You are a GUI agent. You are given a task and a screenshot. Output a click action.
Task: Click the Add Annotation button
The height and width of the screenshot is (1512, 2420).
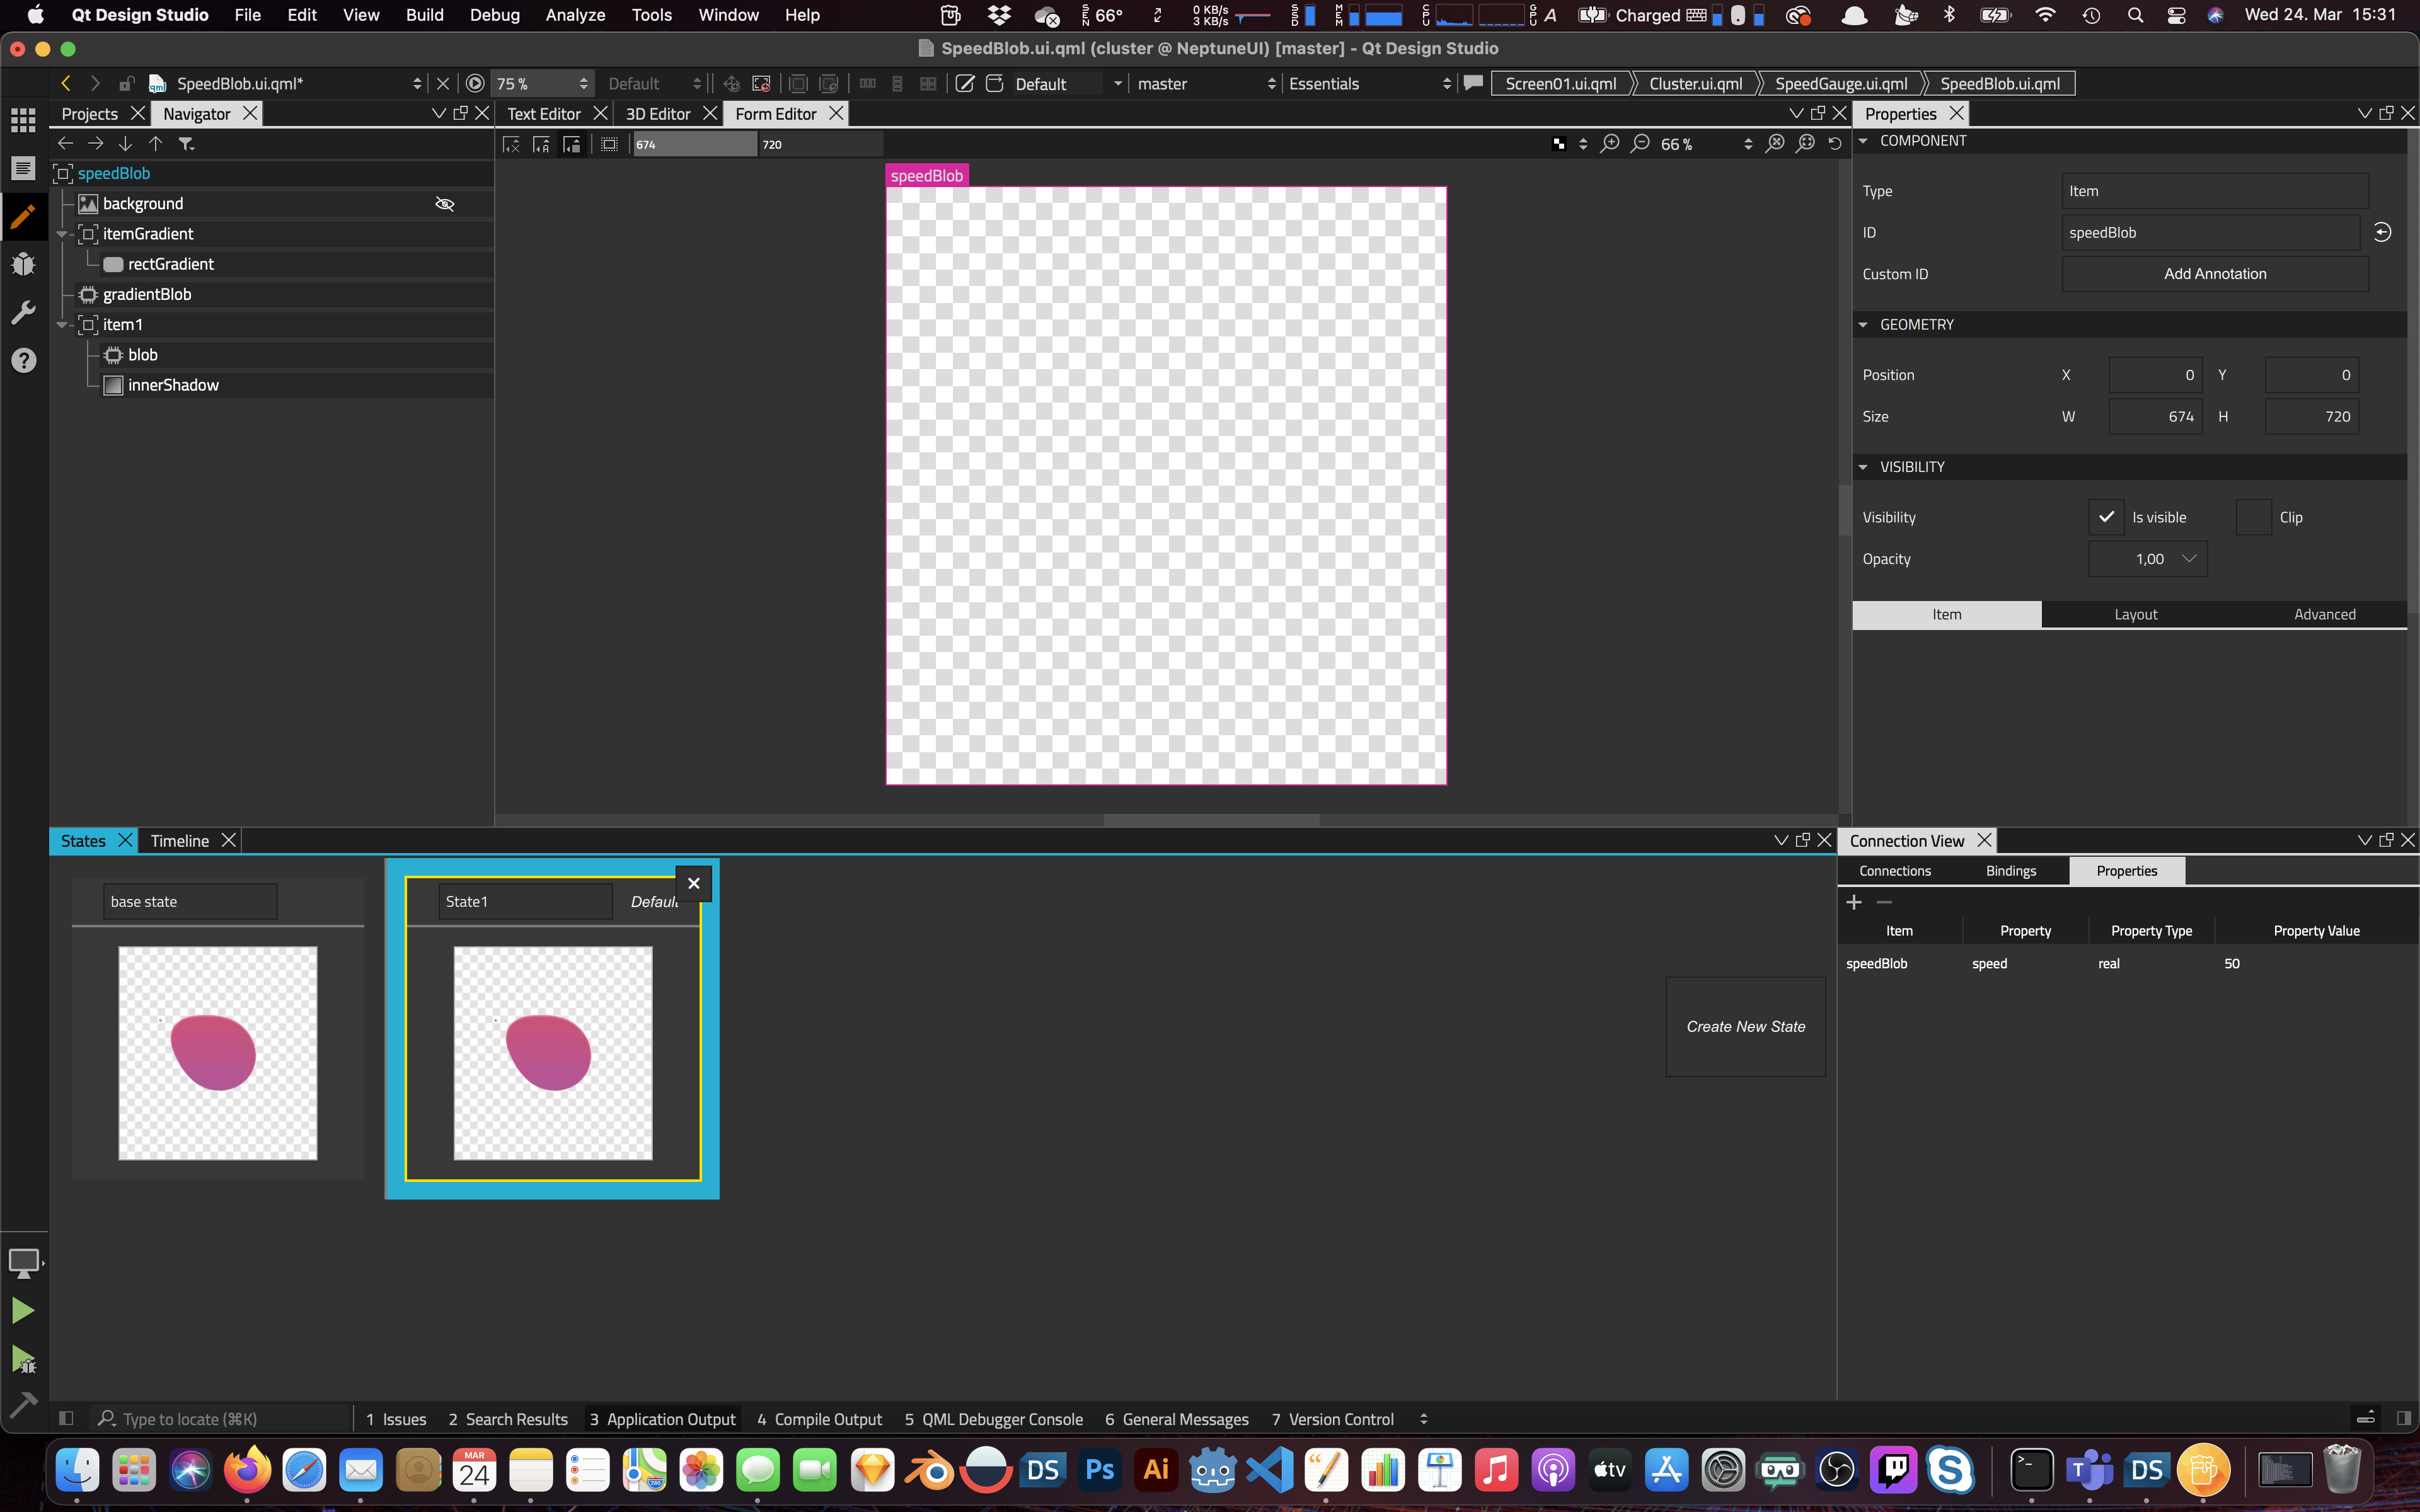point(2214,274)
